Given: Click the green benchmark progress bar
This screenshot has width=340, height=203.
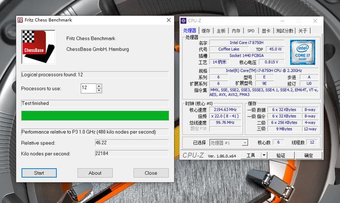Looking at the screenshot, I should click(95, 115).
